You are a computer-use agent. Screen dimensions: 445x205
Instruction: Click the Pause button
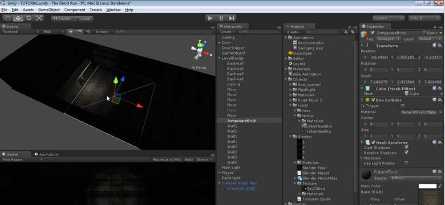(221, 18)
